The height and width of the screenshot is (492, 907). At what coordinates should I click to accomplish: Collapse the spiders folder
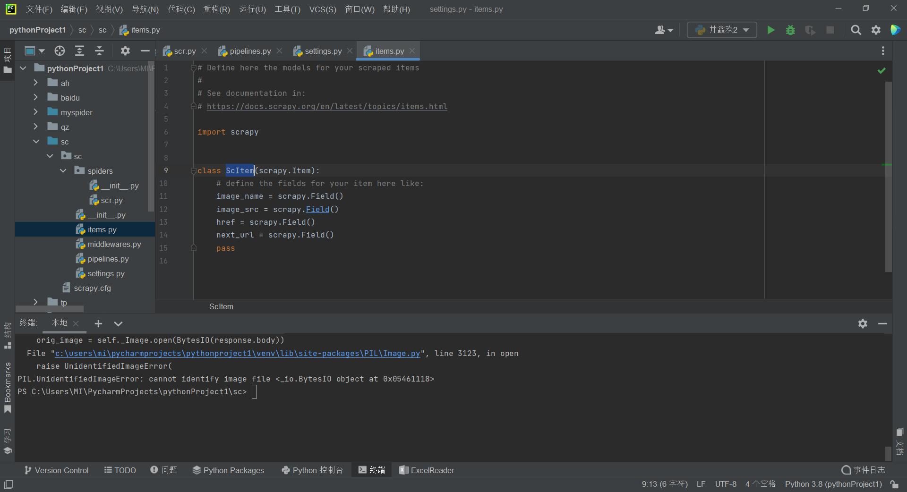pos(63,171)
